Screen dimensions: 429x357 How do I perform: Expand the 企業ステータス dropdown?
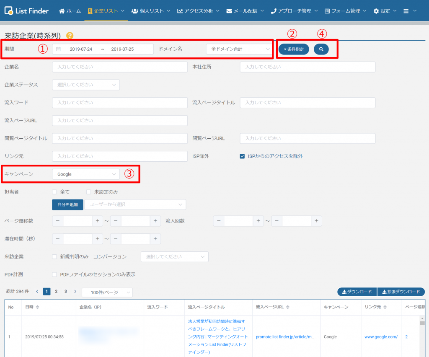point(86,85)
